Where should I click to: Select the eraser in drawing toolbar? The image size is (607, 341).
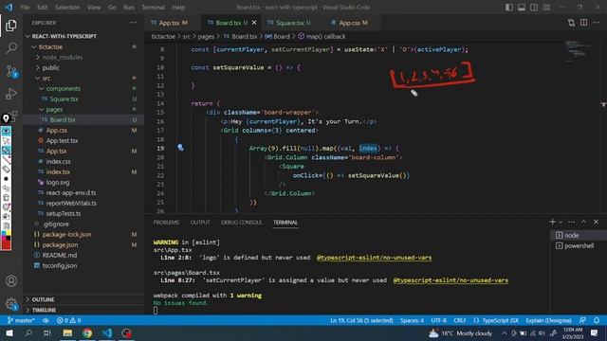point(6,169)
